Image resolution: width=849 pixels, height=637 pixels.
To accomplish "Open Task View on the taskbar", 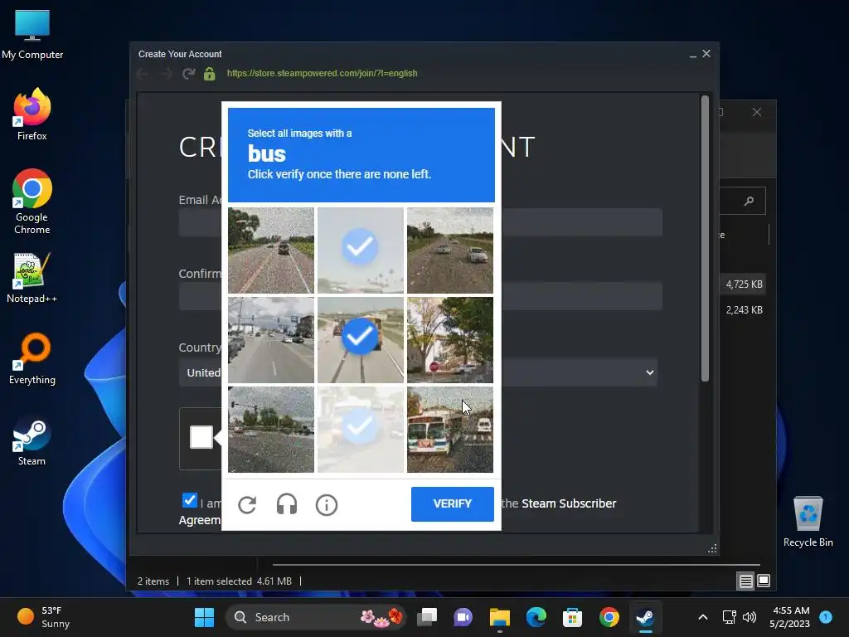I will [x=427, y=617].
